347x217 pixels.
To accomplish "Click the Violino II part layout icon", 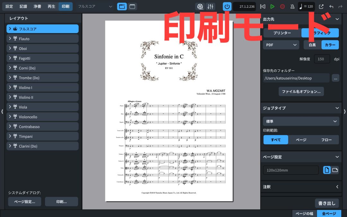I will click(15, 97).
